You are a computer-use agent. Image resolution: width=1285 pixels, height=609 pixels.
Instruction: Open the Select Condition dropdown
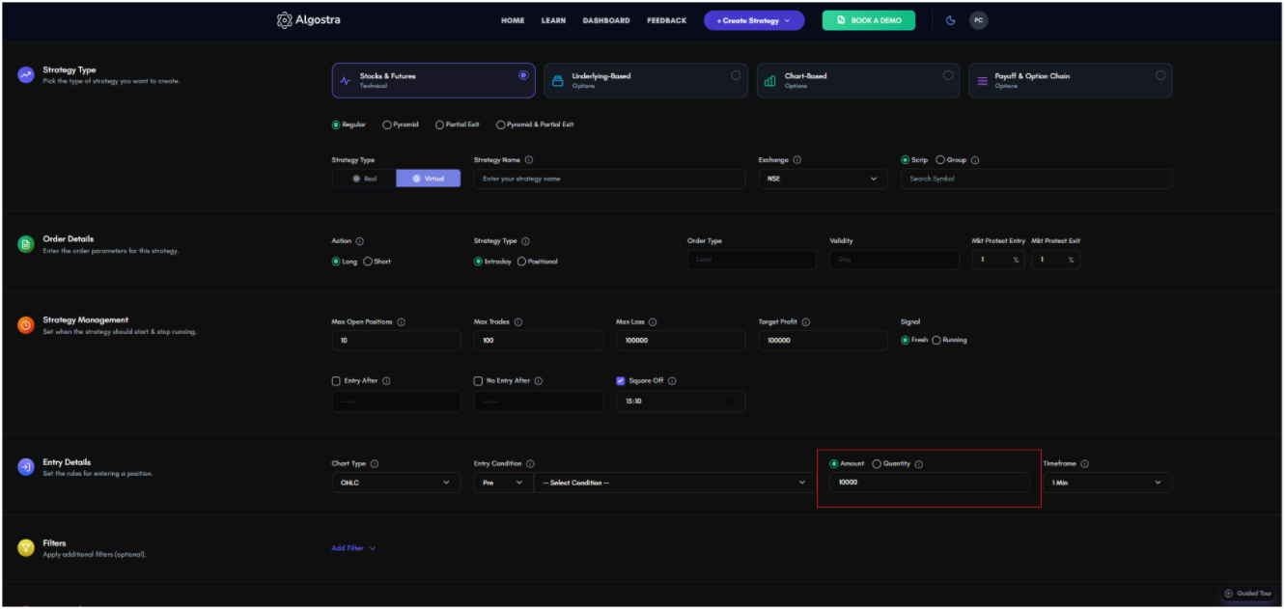point(674,483)
